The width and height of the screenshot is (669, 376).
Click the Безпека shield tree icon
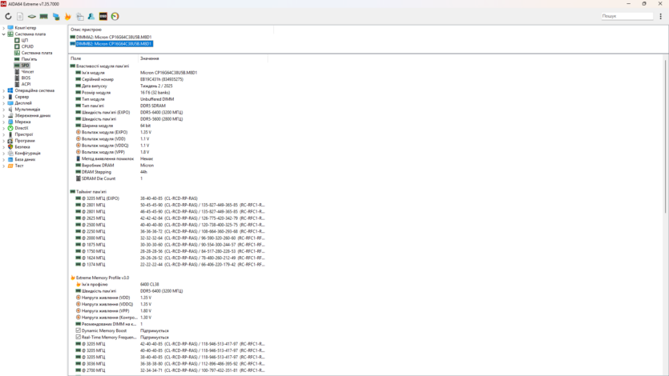10,146
